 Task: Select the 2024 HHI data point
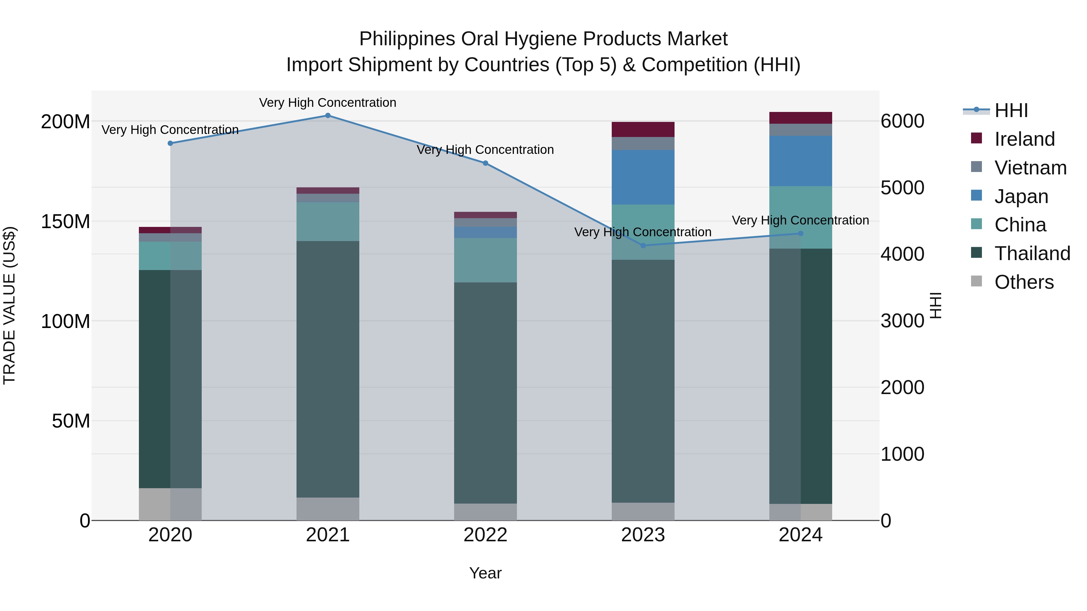point(800,234)
